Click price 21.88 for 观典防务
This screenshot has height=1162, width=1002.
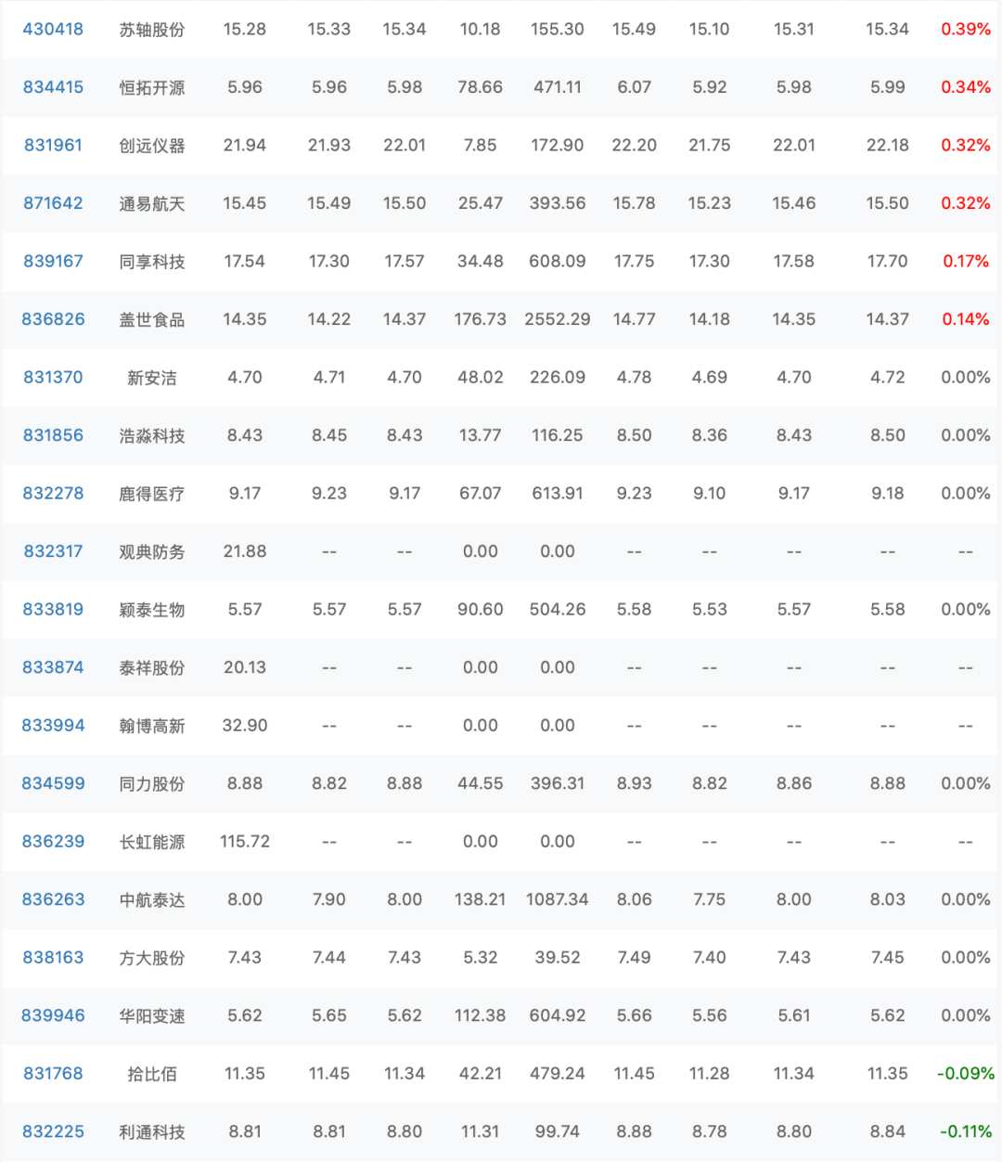coord(245,551)
